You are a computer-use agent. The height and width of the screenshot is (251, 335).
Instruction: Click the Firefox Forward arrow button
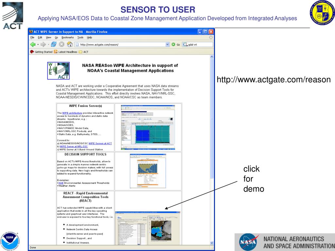coord(43,44)
